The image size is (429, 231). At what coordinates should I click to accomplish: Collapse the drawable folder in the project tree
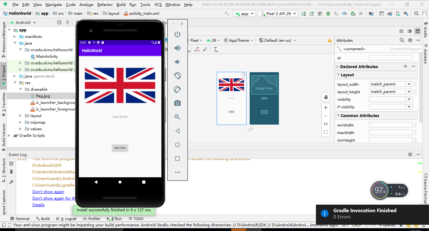(x=20, y=89)
